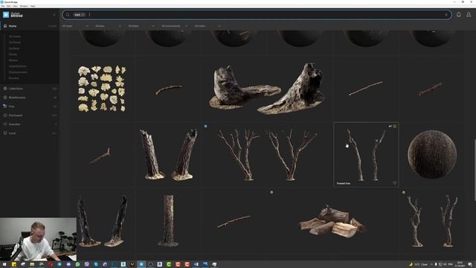This screenshot has width=476, height=268.
Task: Open the Edit menu
Action: [8, 6]
